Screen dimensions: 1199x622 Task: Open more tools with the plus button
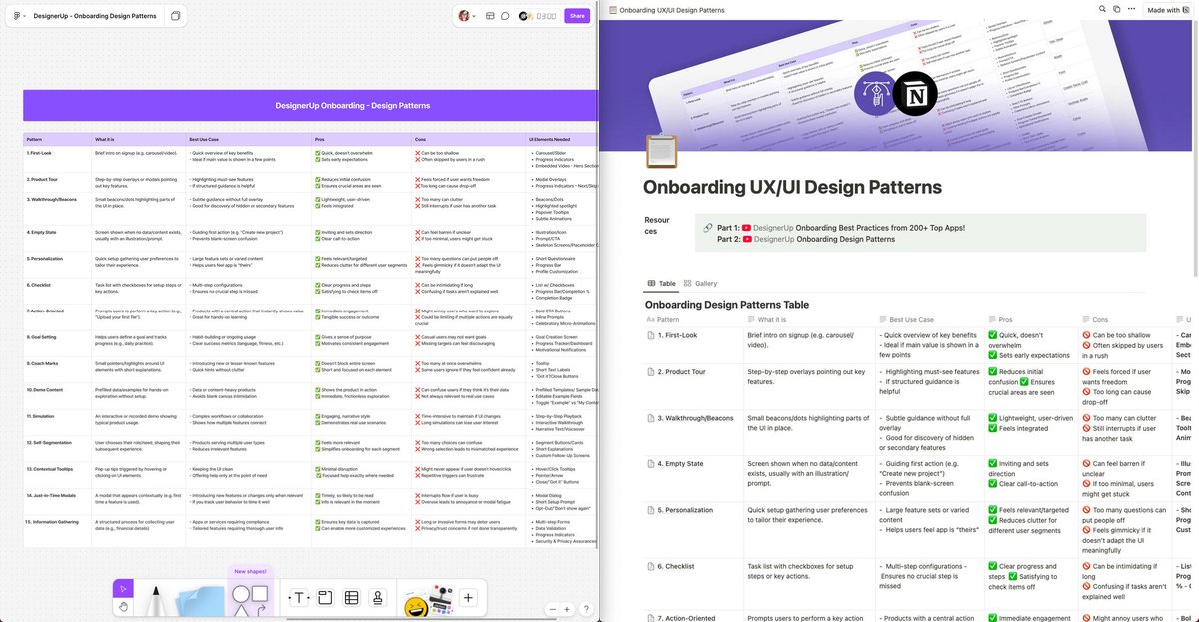tap(468, 598)
